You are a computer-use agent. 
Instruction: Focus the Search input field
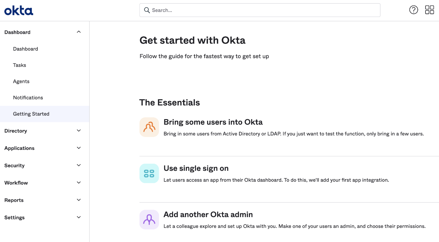260,10
